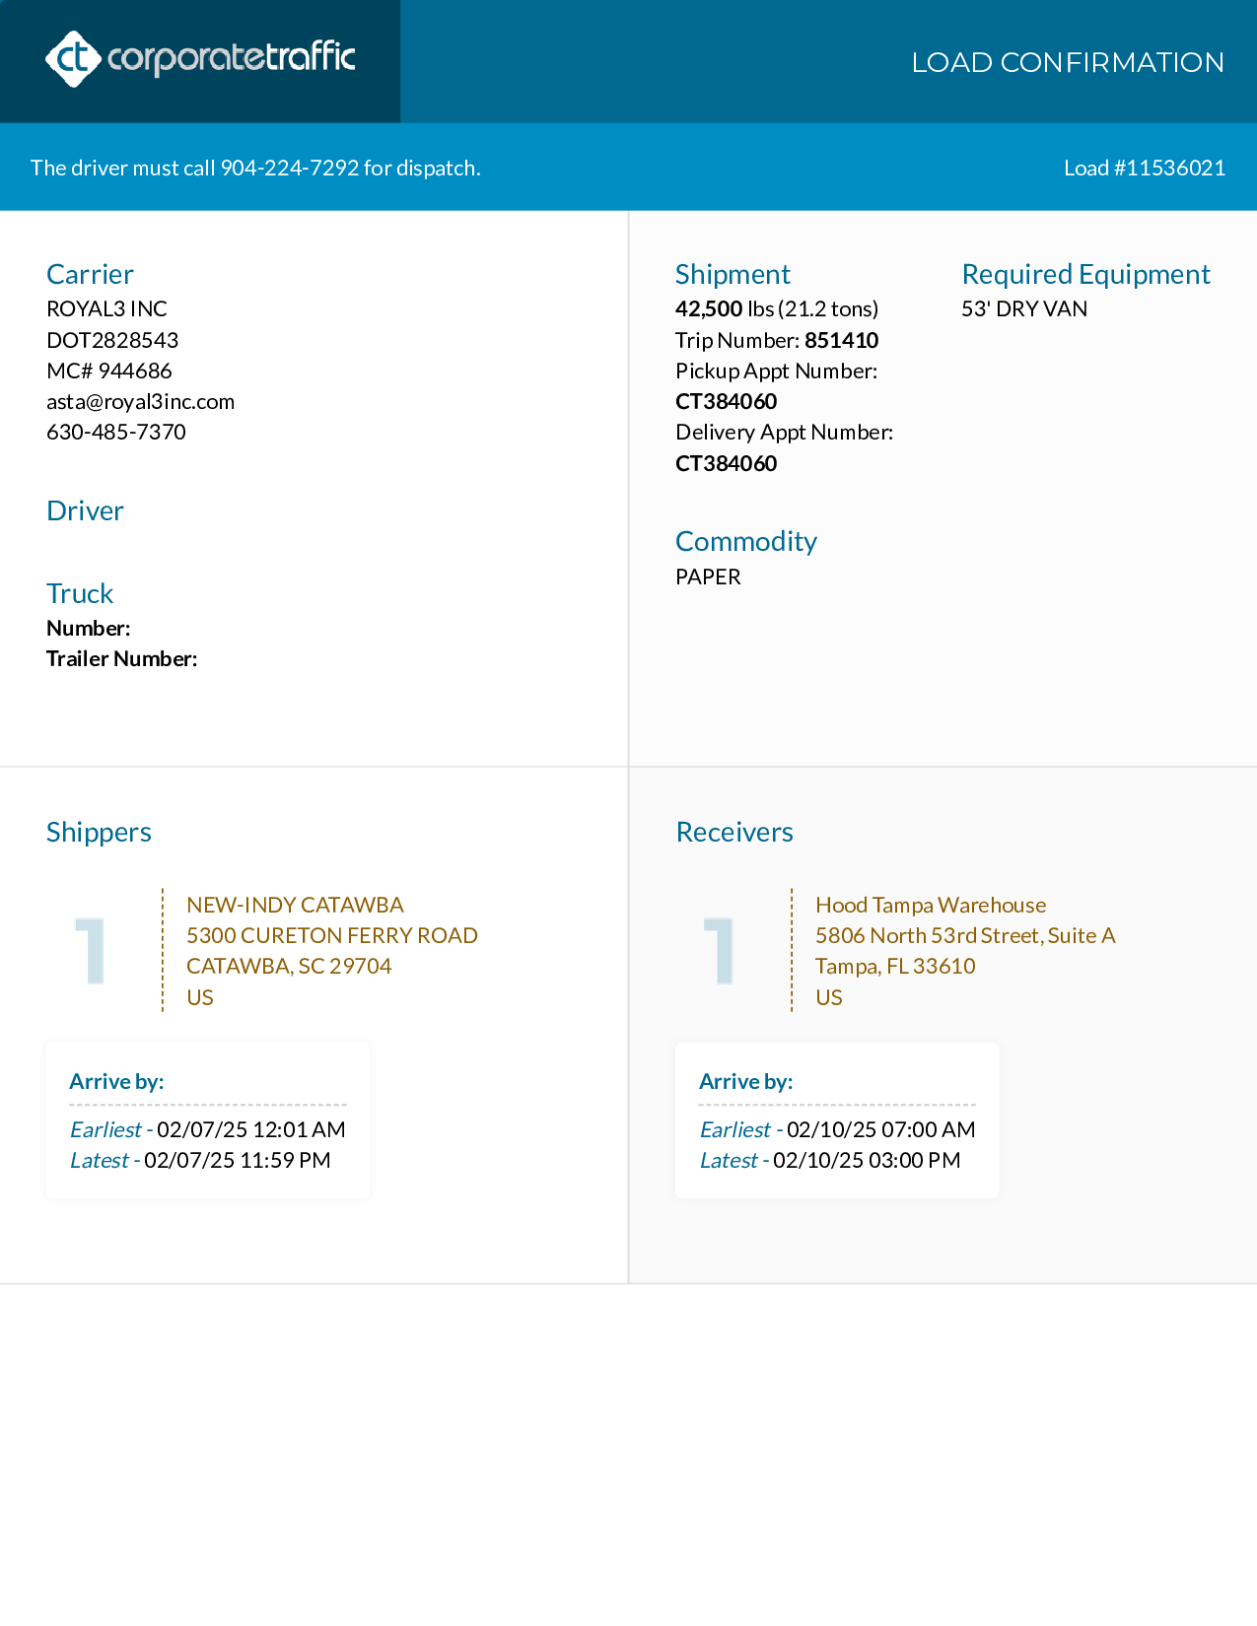The height and width of the screenshot is (1626, 1257).
Task: Click 53' DRY VAN equipment
Action: point(1024,308)
